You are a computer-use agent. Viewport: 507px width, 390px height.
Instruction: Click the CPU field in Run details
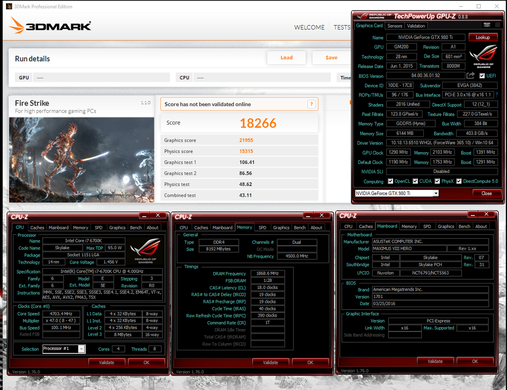[262, 77]
